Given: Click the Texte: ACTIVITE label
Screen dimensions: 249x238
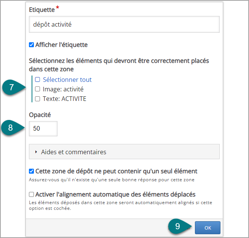Looking at the screenshot, I should click(x=64, y=99).
